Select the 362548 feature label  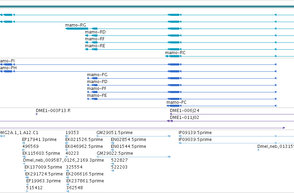click(x=75, y=188)
